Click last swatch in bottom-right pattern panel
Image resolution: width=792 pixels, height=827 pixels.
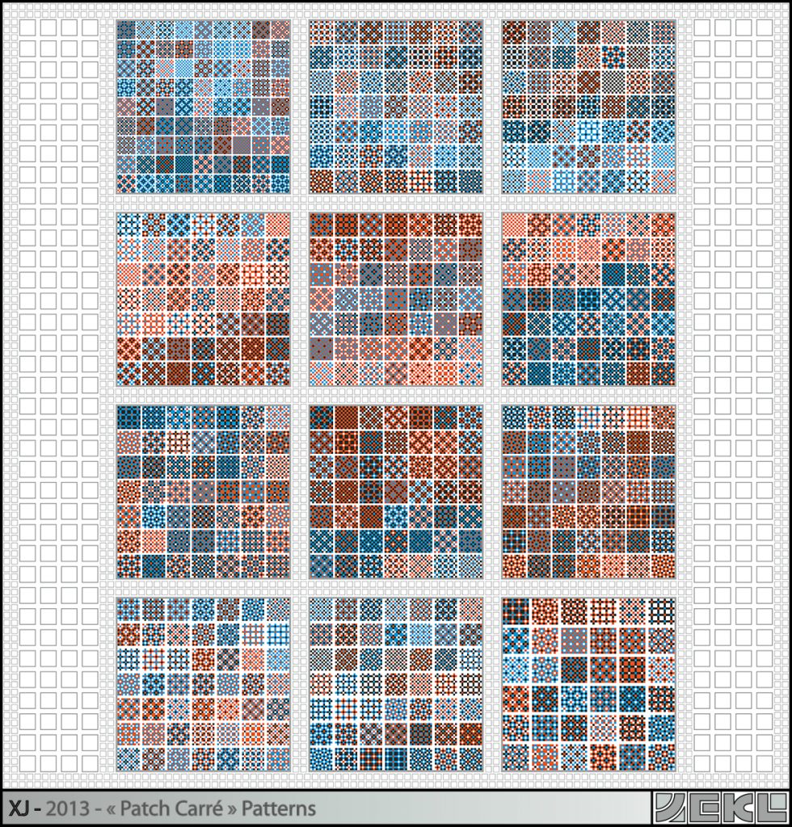[x=661, y=757]
